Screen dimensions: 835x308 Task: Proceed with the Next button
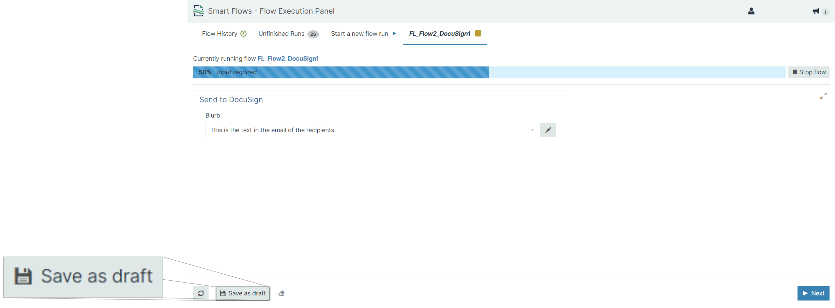click(x=814, y=293)
